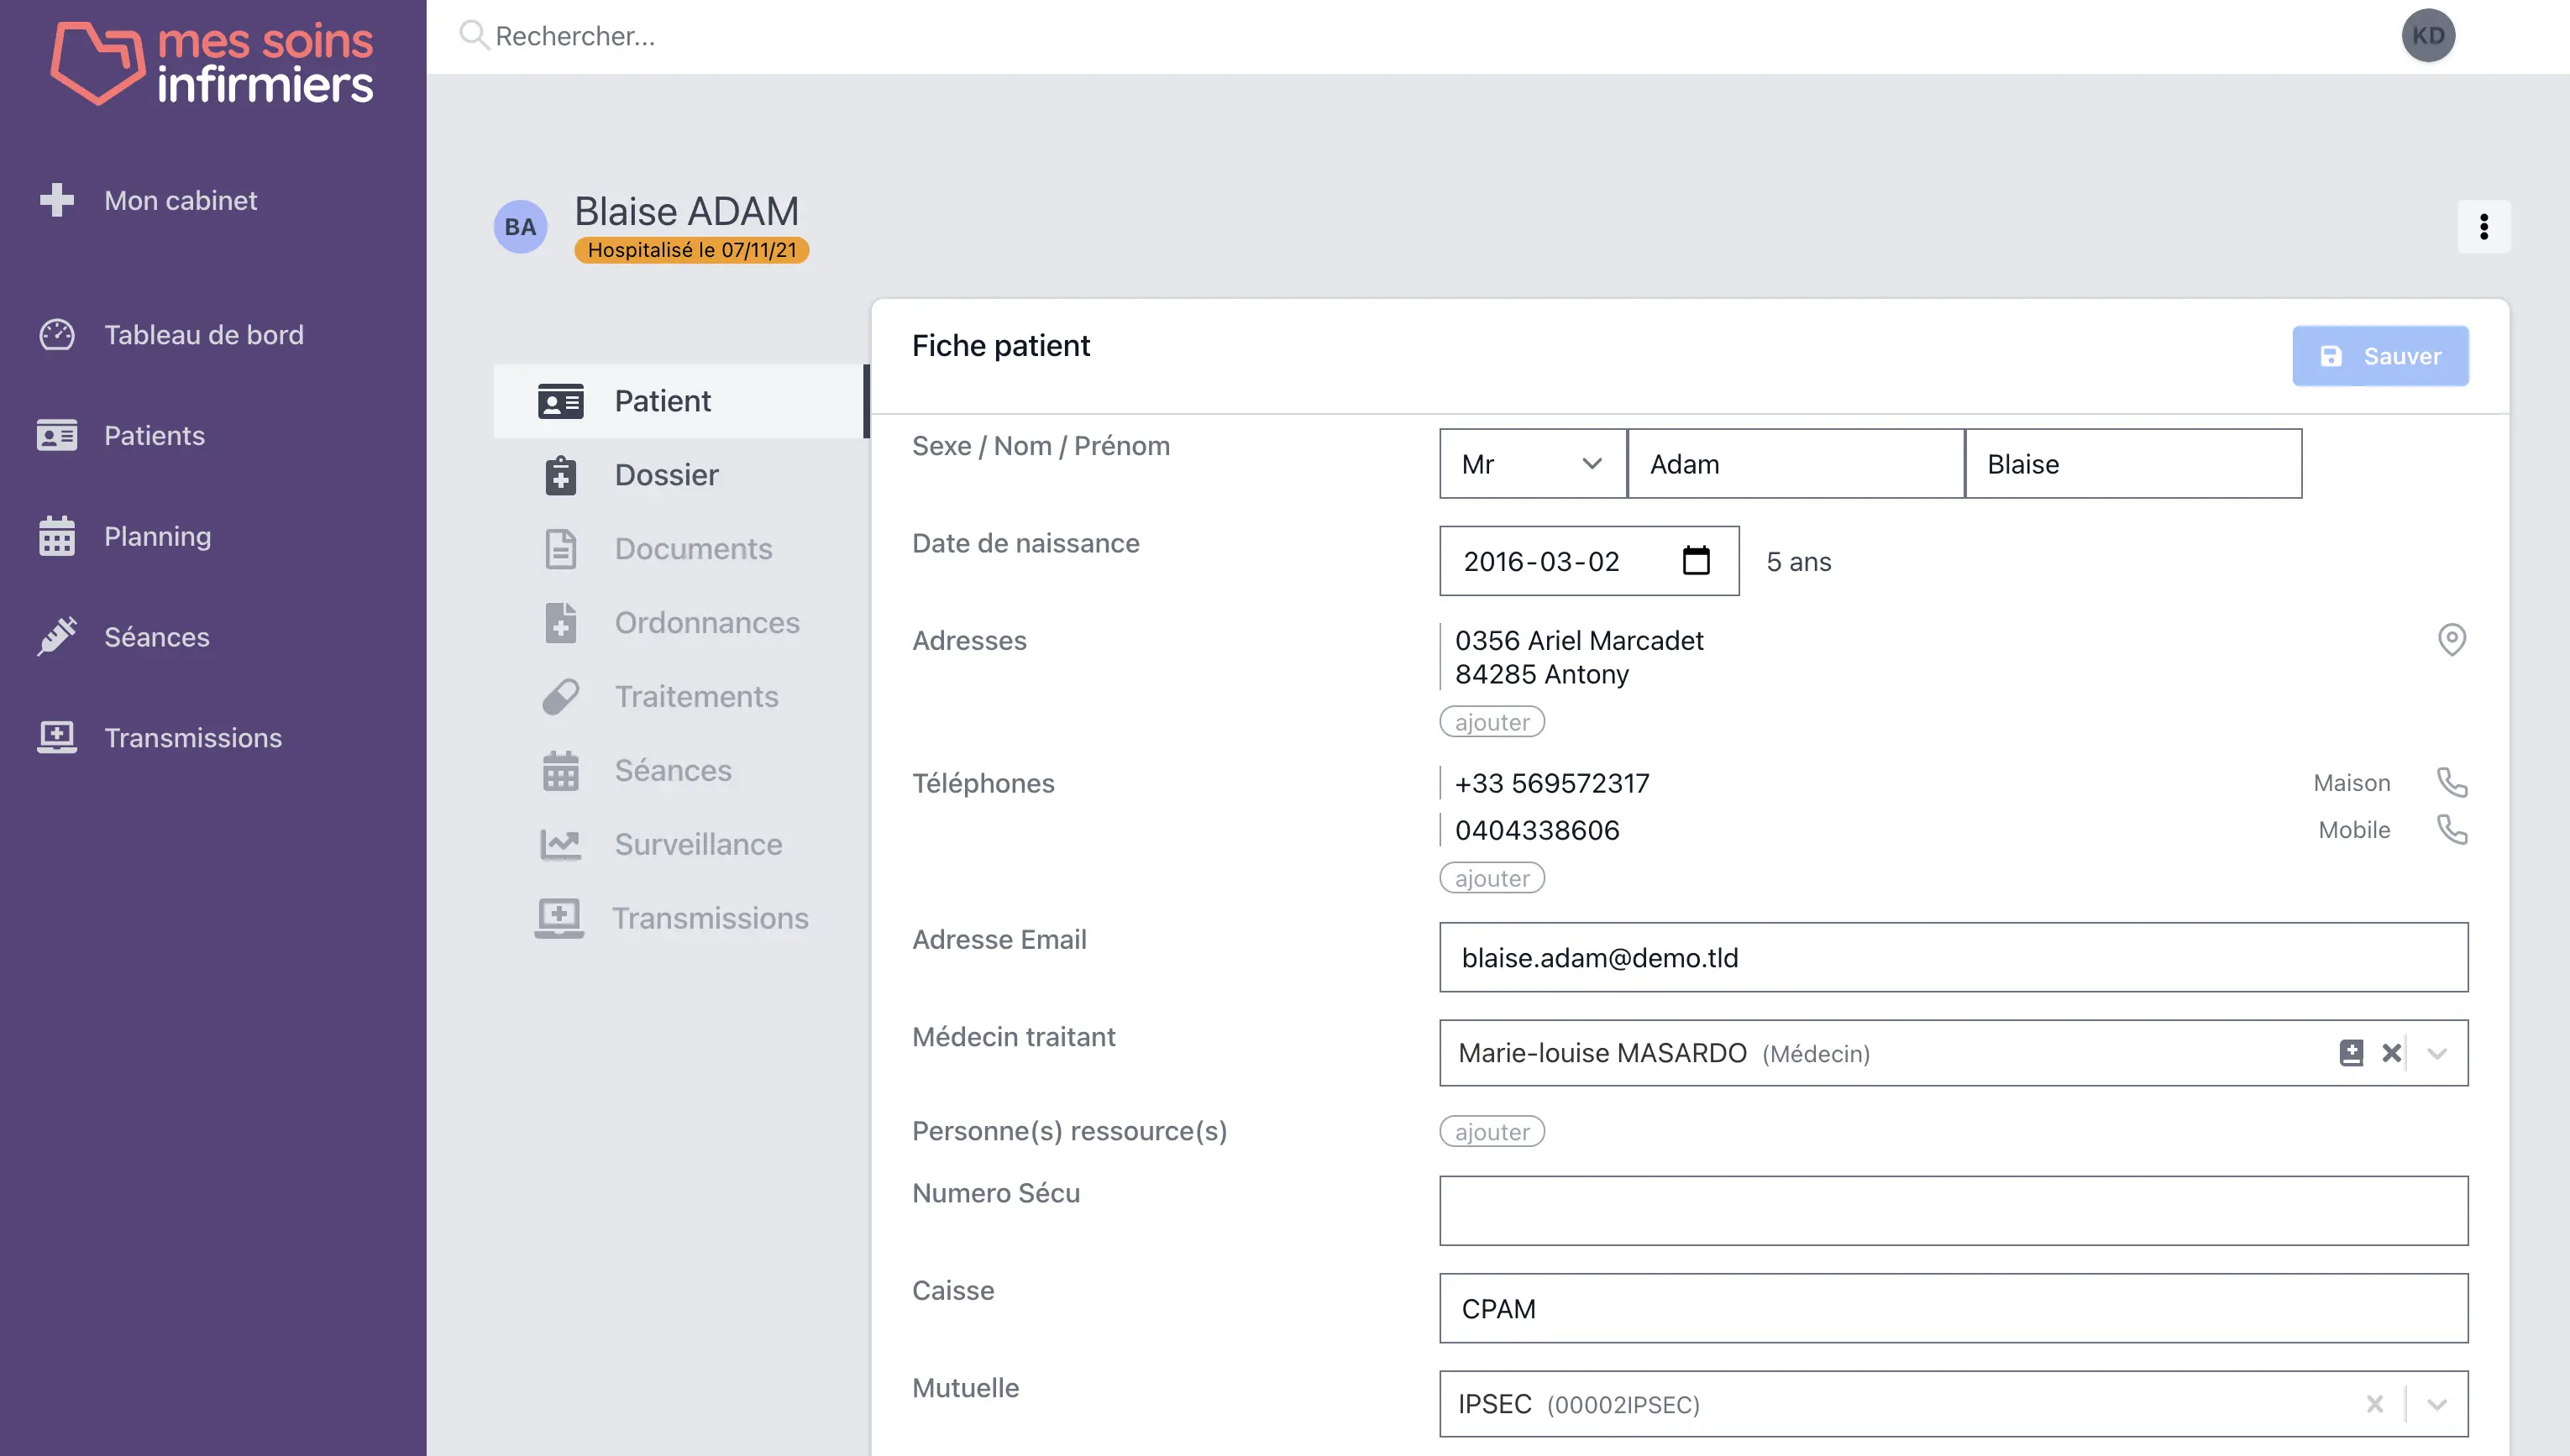Click the Surveillance chart icon
Viewport: 2570px width, 1456px height.
561,844
